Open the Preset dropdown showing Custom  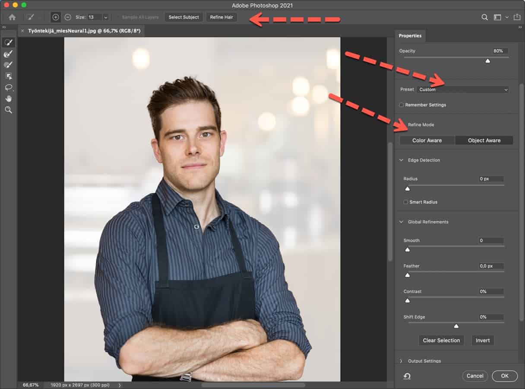point(463,89)
